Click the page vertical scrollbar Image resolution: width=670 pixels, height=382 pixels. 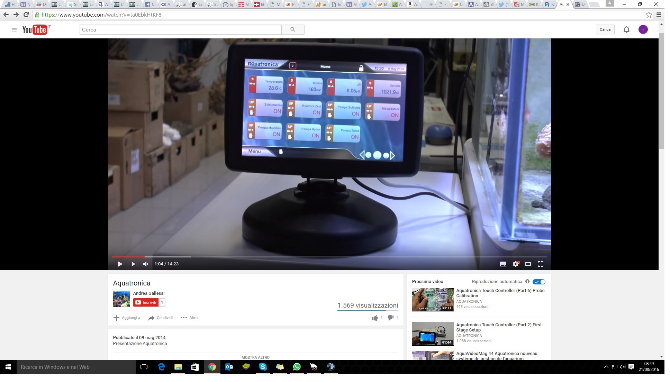661,91
